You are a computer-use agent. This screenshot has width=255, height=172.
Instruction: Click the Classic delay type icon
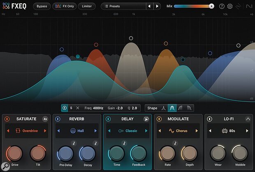point(121,131)
